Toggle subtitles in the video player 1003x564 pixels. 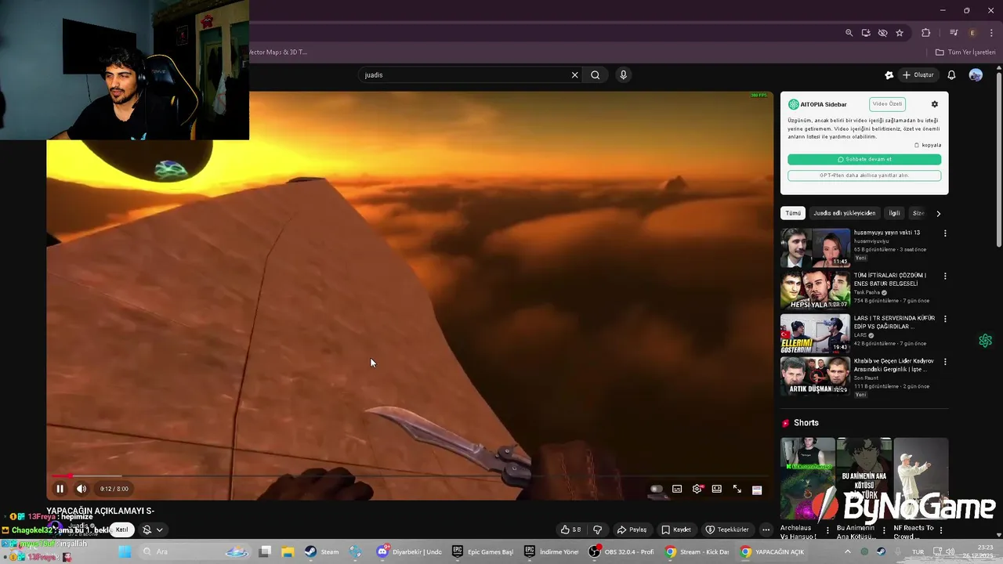pos(677,489)
